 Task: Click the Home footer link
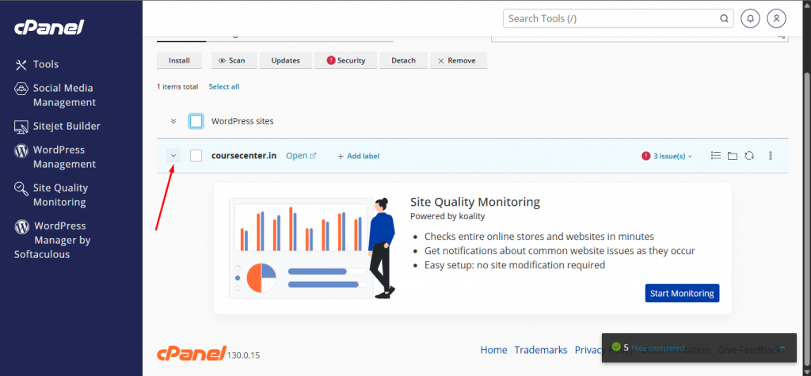click(493, 350)
